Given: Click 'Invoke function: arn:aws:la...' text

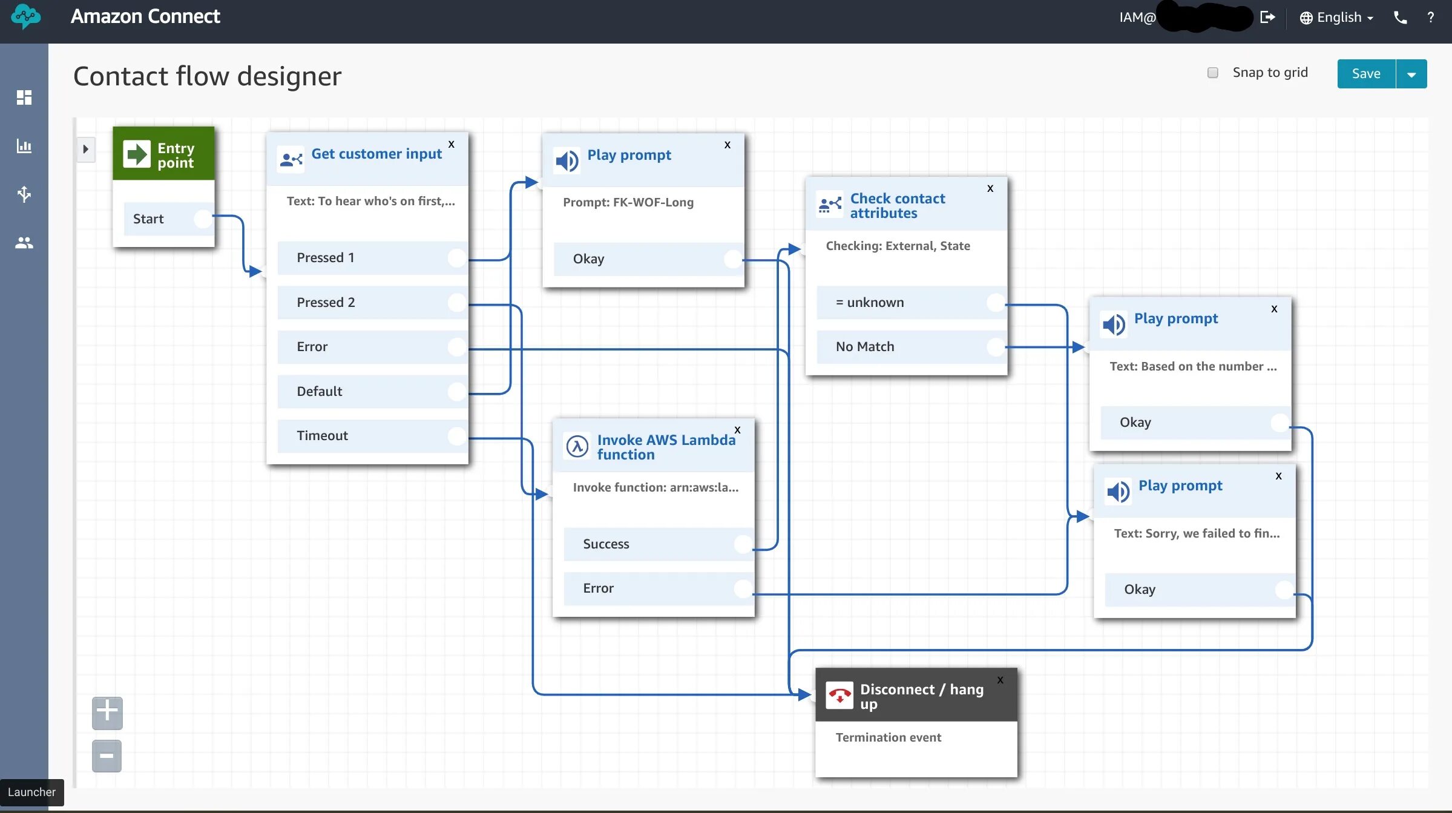Looking at the screenshot, I should click(655, 487).
